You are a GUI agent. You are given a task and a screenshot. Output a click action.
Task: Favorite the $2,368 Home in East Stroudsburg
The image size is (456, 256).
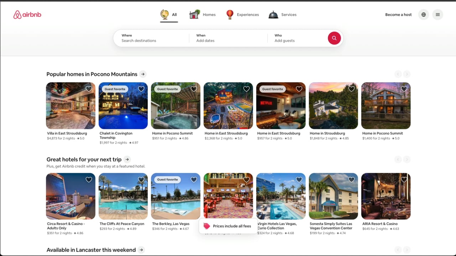coord(246,89)
